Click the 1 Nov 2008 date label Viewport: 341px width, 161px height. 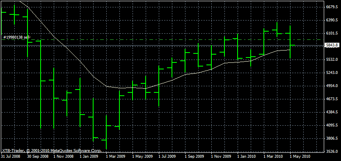(63, 156)
